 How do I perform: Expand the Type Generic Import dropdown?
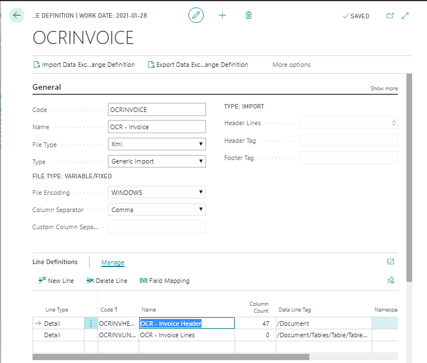click(157, 161)
